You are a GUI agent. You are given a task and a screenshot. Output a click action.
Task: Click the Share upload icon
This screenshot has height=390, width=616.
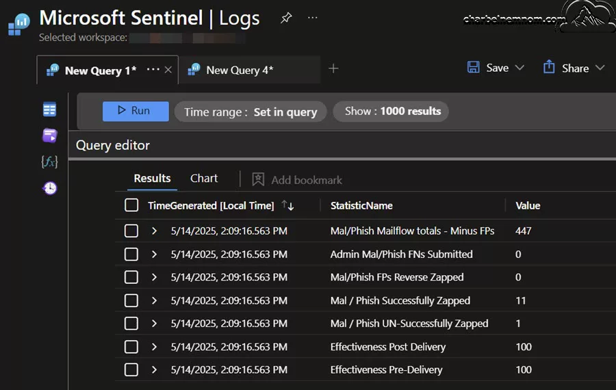(x=549, y=67)
